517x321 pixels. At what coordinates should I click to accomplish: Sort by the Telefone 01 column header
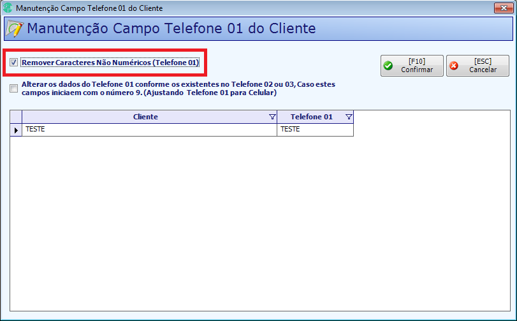pyautogui.click(x=312, y=117)
